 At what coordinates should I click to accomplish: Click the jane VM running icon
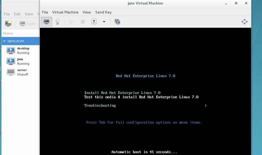tap(11, 61)
